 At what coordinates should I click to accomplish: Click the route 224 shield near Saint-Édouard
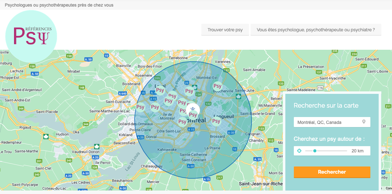(x=354, y=54)
